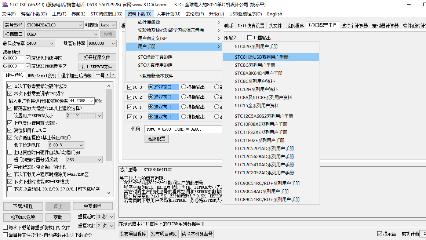426x240 pixels.
Task: Click the STC-ISP app icon in title bar
Action: (x=5, y=5)
